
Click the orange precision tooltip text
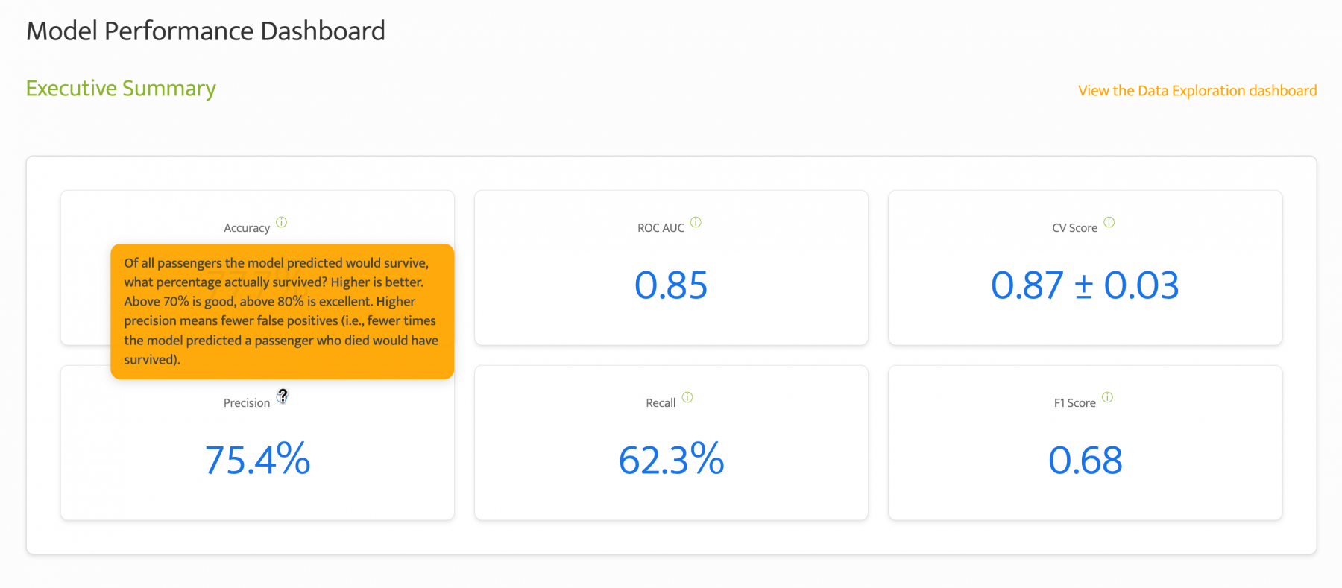pyautogui.click(x=282, y=312)
